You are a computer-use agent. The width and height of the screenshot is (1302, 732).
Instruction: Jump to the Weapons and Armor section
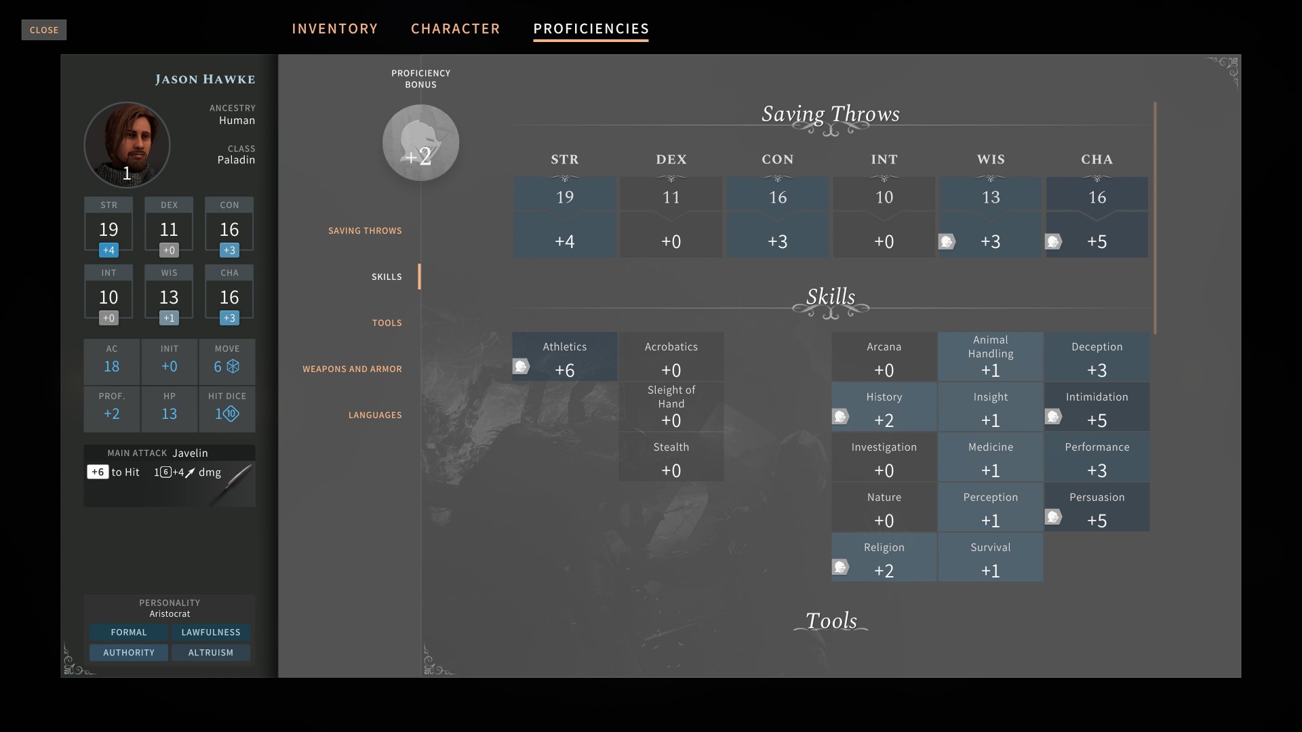352,369
